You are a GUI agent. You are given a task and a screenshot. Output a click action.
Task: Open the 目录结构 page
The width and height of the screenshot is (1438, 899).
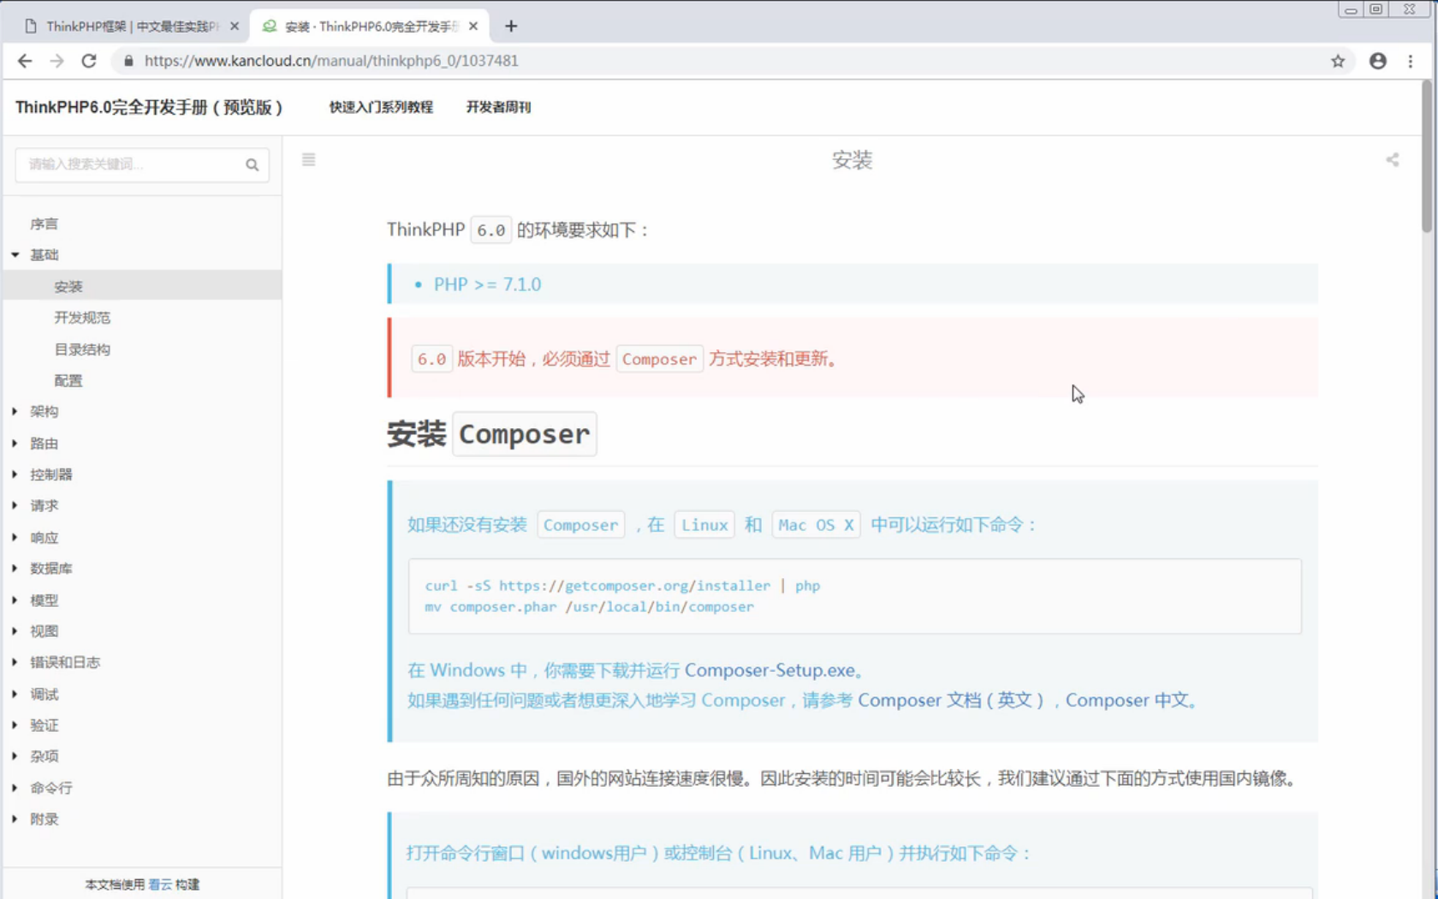[82, 349]
